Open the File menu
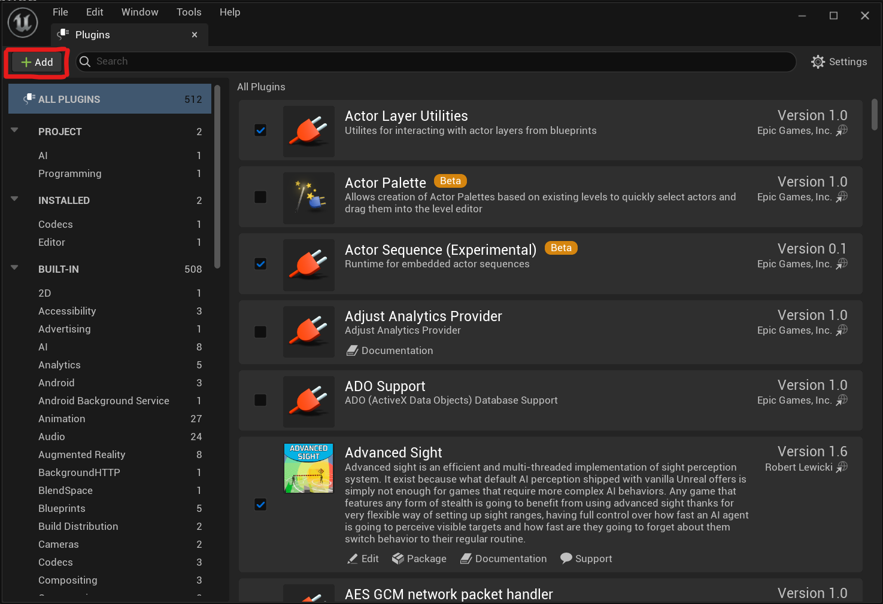The height and width of the screenshot is (604, 883). (x=60, y=12)
